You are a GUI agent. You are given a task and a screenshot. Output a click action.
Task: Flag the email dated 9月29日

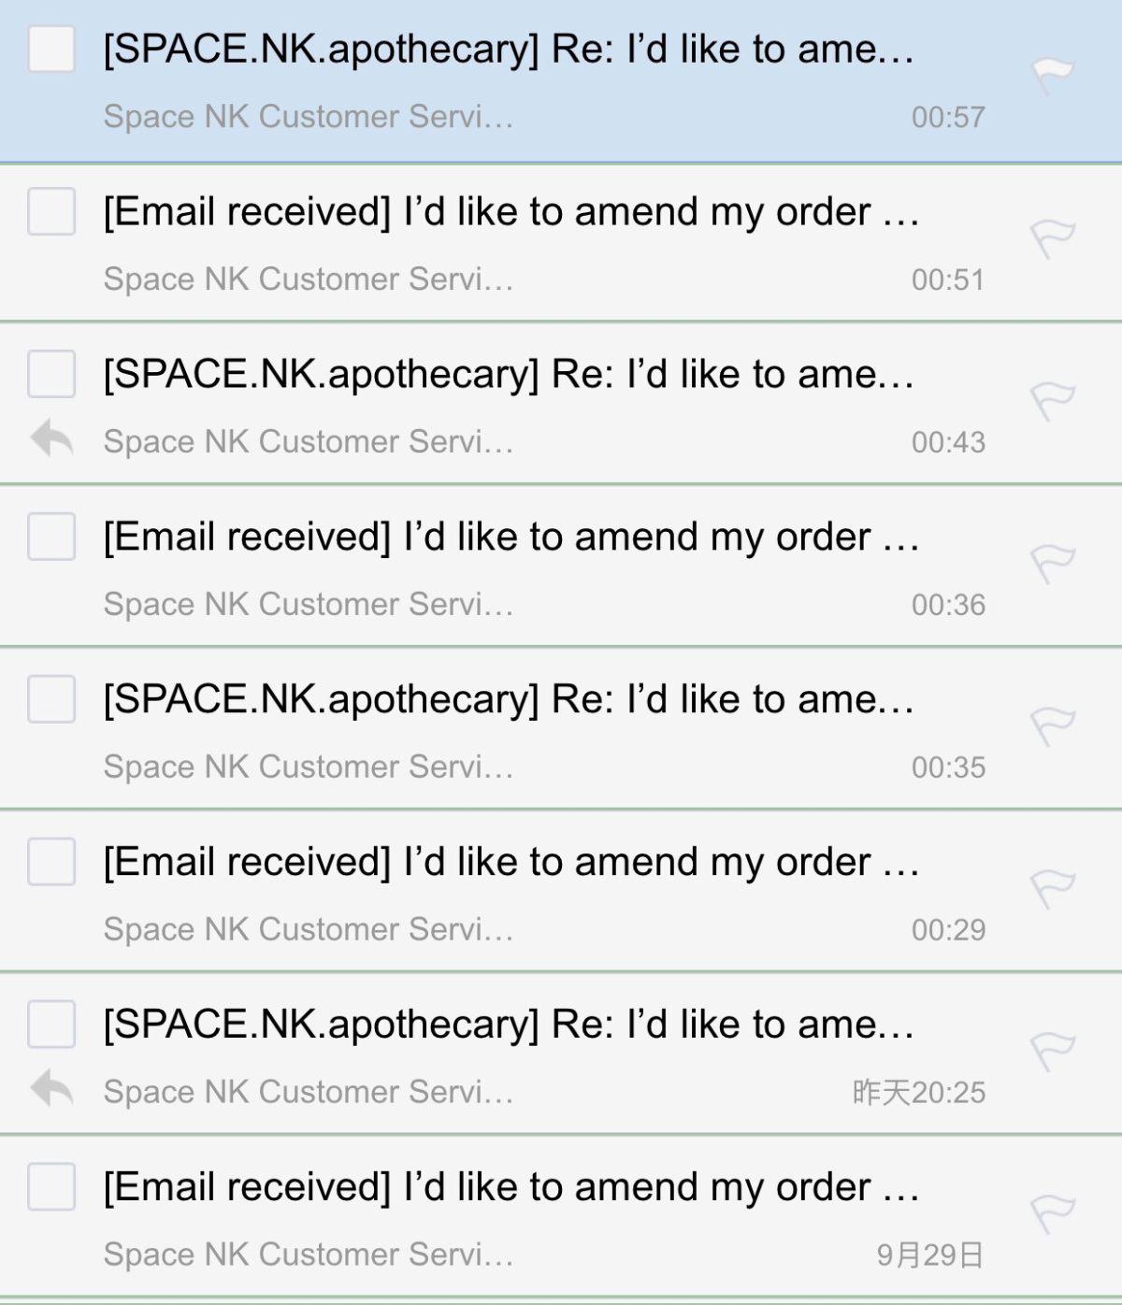[1053, 1215]
